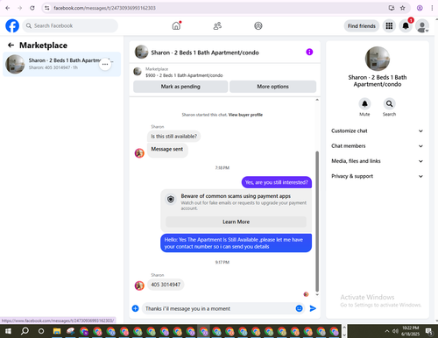Open Windows taskbar search
The width and height of the screenshot is (438, 338).
pos(25,331)
